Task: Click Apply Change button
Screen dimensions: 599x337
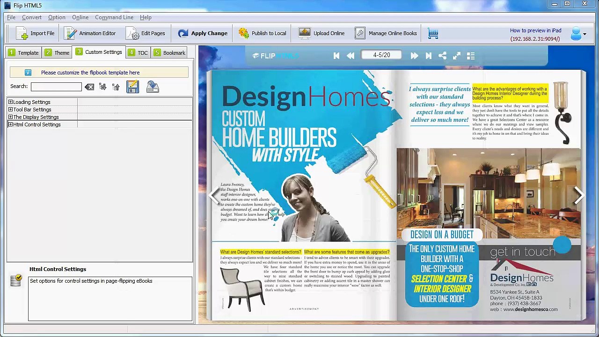Action: click(x=203, y=33)
